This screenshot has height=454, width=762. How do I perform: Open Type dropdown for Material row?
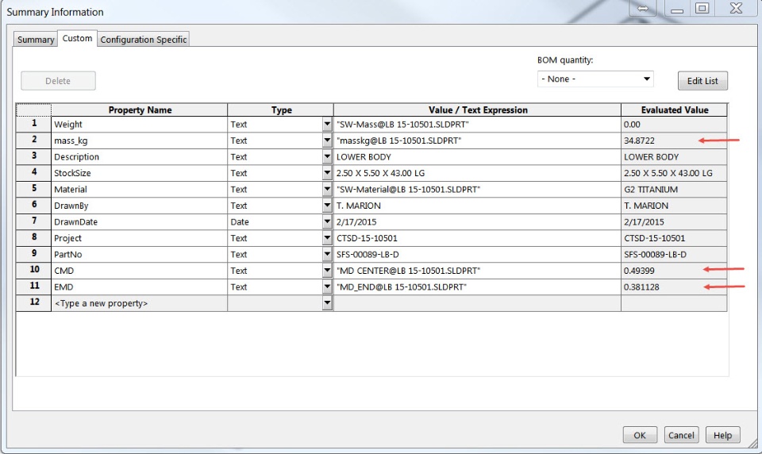[x=327, y=190]
